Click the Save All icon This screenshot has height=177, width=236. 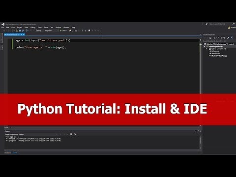pyautogui.click(x=23, y=30)
